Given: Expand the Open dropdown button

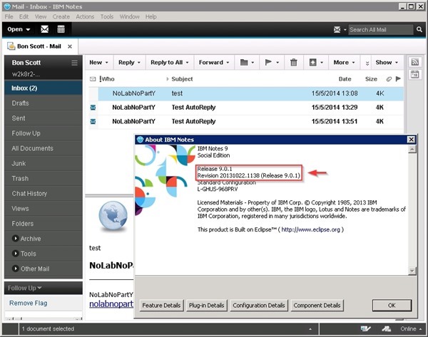Looking at the screenshot, I should point(19,29).
